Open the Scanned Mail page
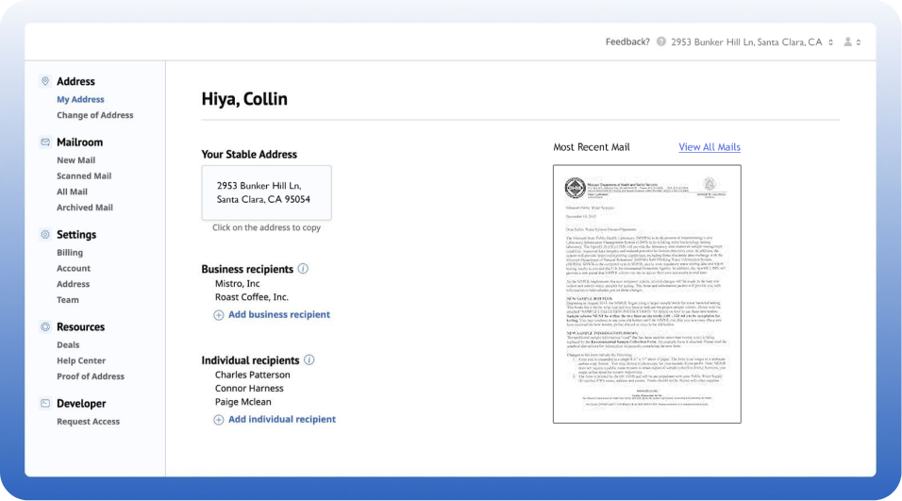Viewport: 902px width, 501px height. [x=84, y=176]
